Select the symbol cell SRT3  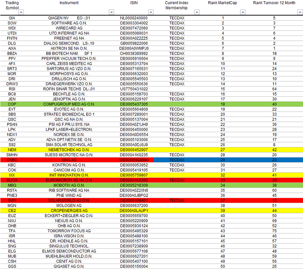(x=12, y=69)
